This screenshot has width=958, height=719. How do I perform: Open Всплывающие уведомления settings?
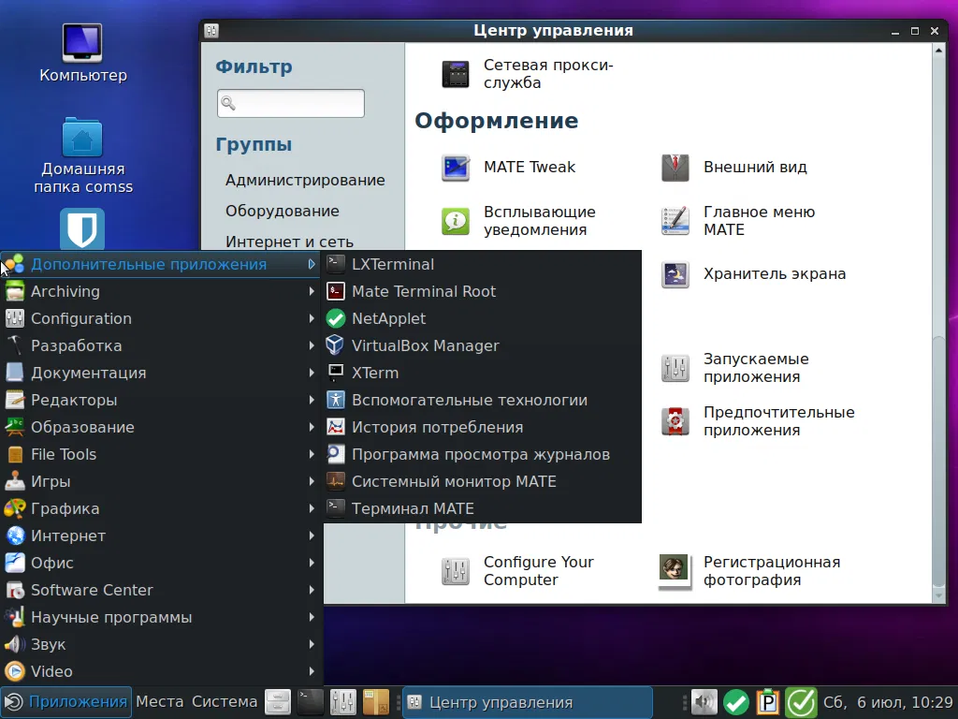tap(518, 221)
